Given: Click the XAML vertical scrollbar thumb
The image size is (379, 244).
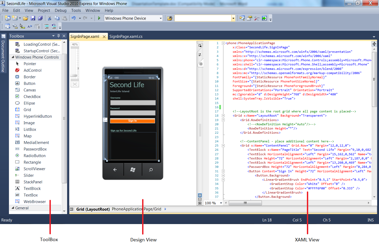Looking at the screenshot, I should tap(374, 79).
